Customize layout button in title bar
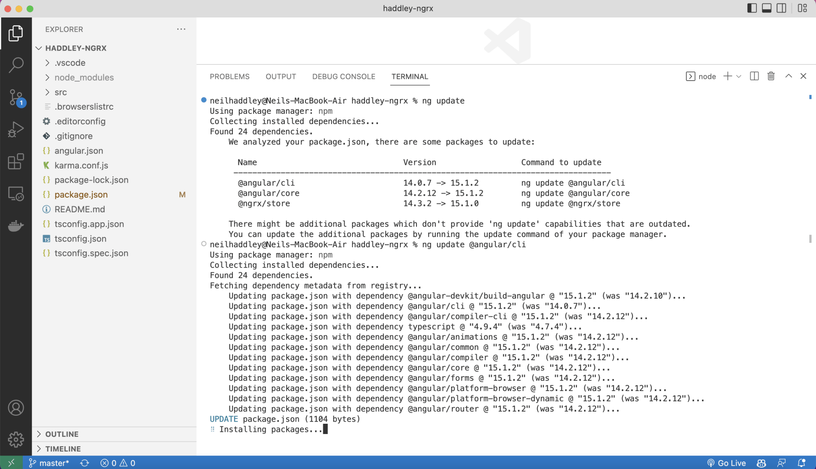 click(x=802, y=9)
